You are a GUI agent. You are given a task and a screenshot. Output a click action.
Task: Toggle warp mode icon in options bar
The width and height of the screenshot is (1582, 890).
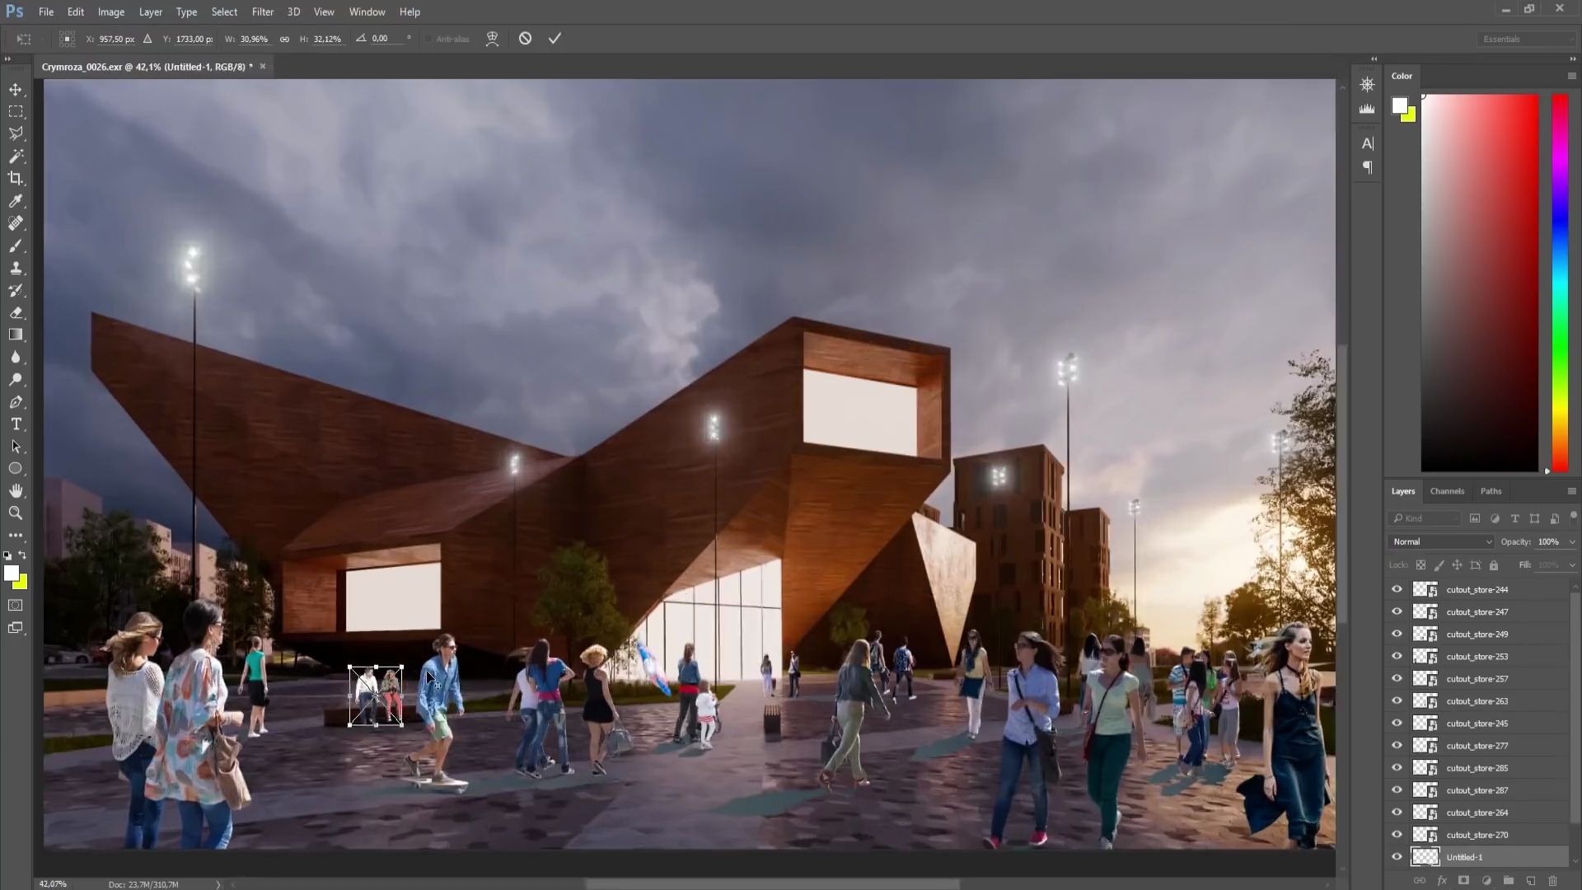(x=492, y=39)
